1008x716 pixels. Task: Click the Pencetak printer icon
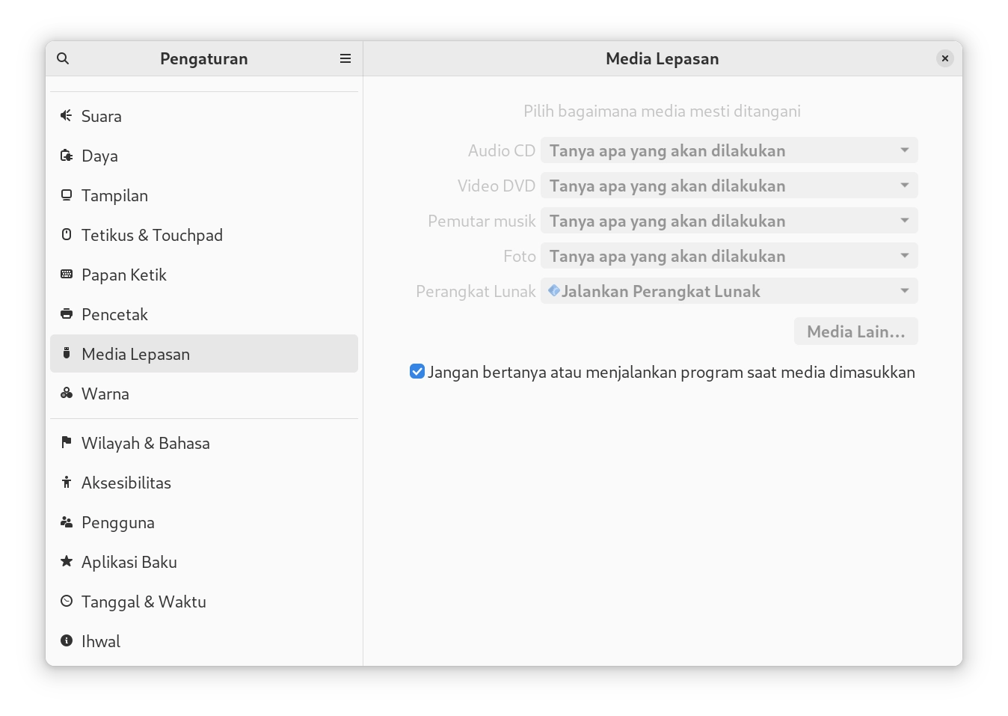point(67,314)
